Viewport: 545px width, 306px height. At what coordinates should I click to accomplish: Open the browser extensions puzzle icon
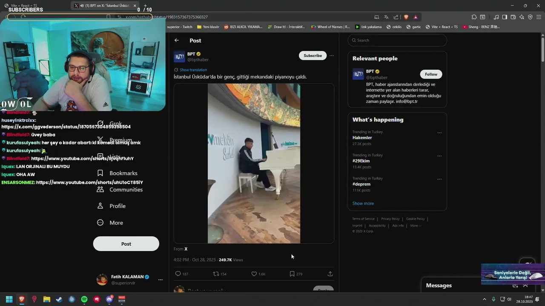[x=474, y=17]
